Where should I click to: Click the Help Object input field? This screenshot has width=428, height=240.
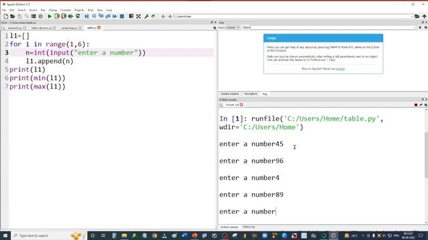tap(334, 27)
